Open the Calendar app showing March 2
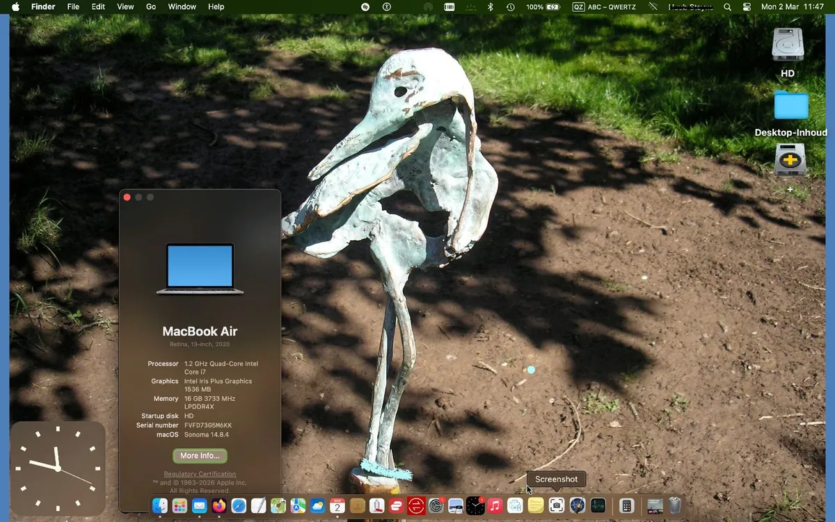835x522 pixels. pyautogui.click(x=338, y=506)
